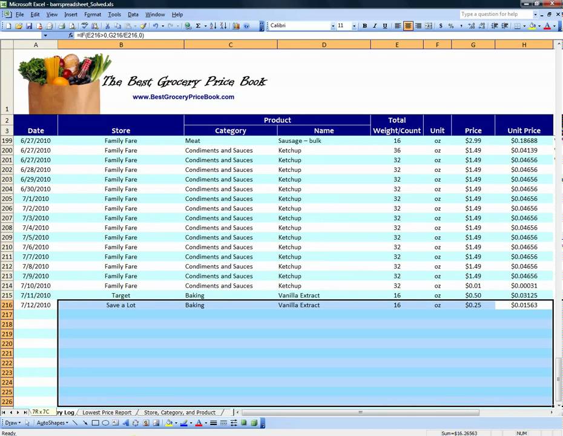The width and height of the screenshot is (563, 436).
Task: Click Merge and Center icon
Action: tap(429, 26)
